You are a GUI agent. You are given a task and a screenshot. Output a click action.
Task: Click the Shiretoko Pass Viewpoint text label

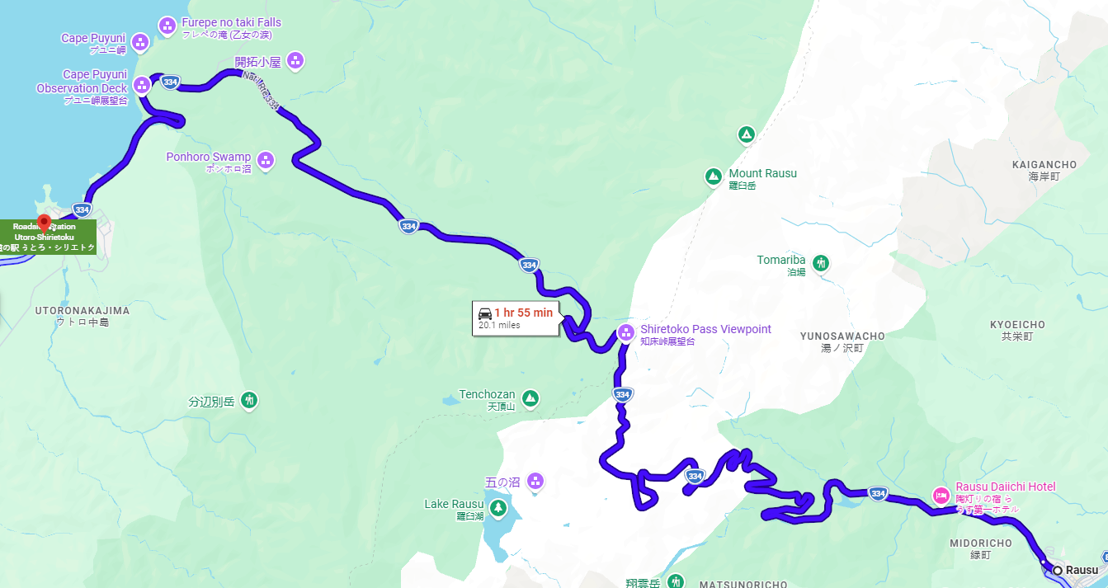[x=705, y=329]
